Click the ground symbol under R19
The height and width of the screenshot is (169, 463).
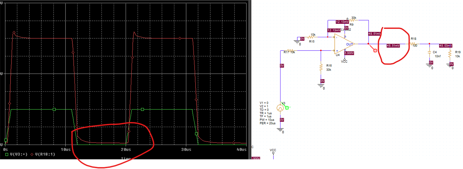point(449,65)
